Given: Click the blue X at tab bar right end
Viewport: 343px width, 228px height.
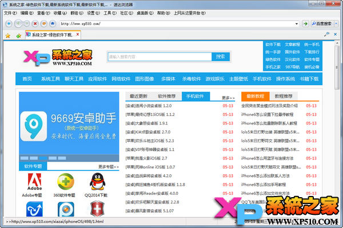Looking at the screenshot, I should [335, 34].
